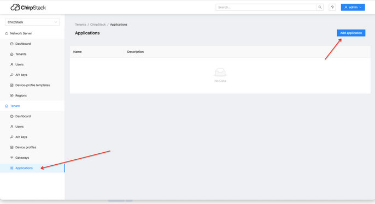The height and width of the screenshot is (204, 375).
Task: Open Tenant Dashboard menu item
Action: point(32,116)
